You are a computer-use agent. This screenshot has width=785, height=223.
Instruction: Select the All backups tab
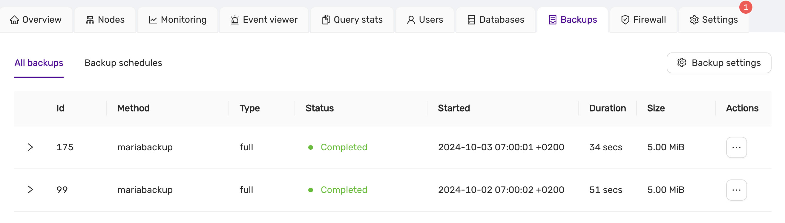coord(39,63)
